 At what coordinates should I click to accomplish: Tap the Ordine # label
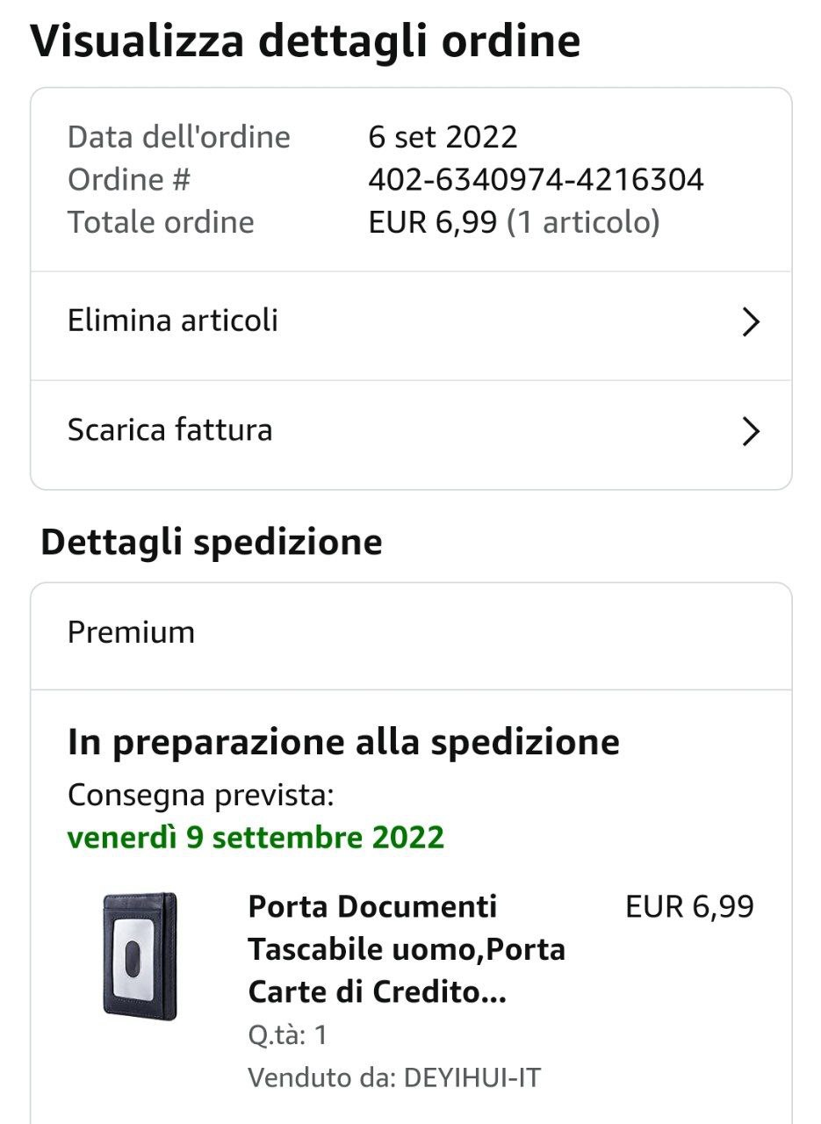pyautogui.click(x=129, y=180)
